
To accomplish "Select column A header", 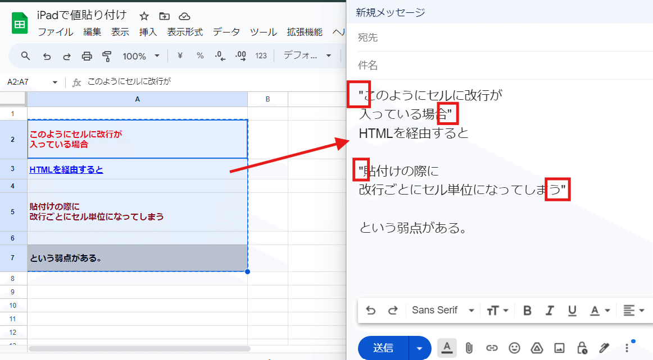I will [138, 99].
